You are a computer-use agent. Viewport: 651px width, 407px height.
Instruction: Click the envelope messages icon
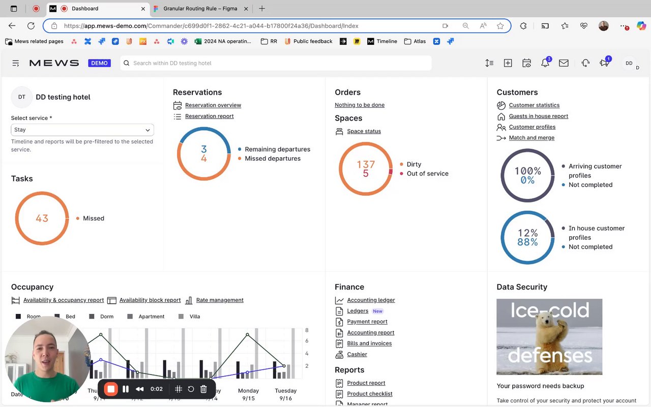(x=564, y=63)
